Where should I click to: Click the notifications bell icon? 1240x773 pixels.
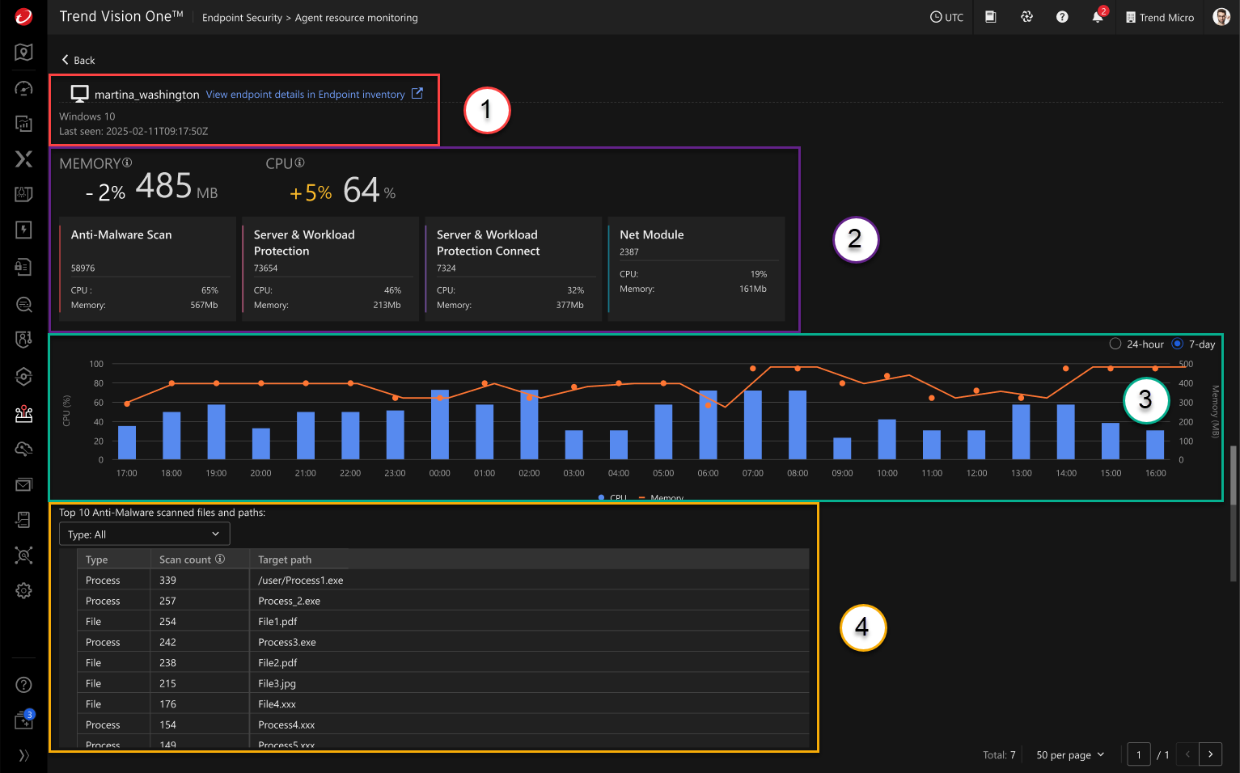[x=1097, y=17]
